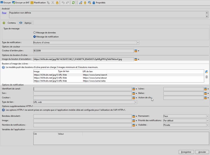Click Image du bouton d'annulation field
The width and height of the screenshot is (210, 155).
(83, 59)
